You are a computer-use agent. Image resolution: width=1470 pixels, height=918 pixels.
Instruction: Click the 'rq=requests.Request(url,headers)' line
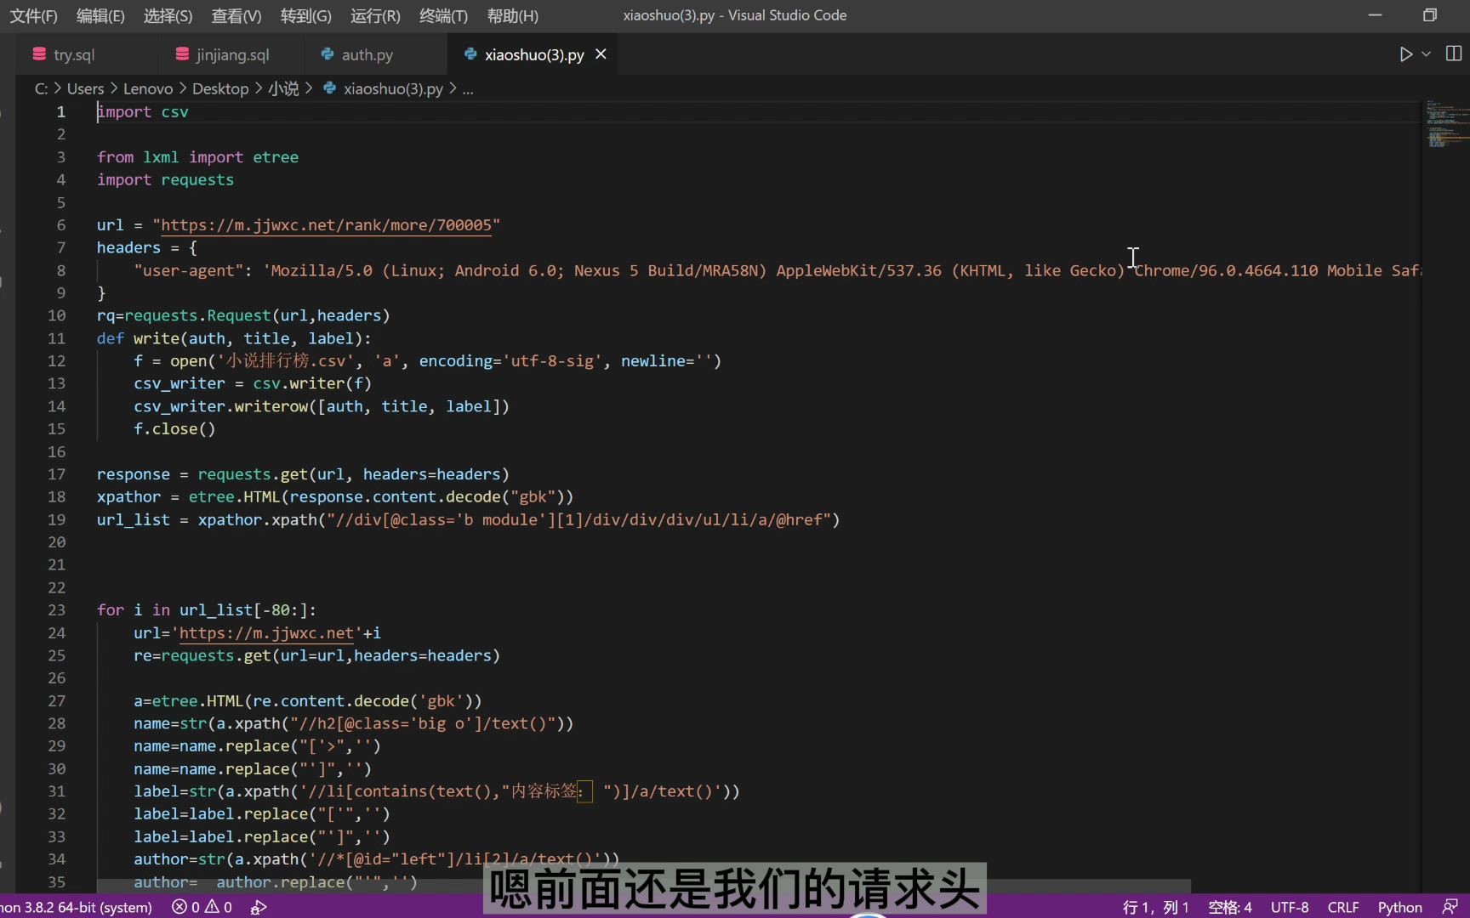pos(243,316)
